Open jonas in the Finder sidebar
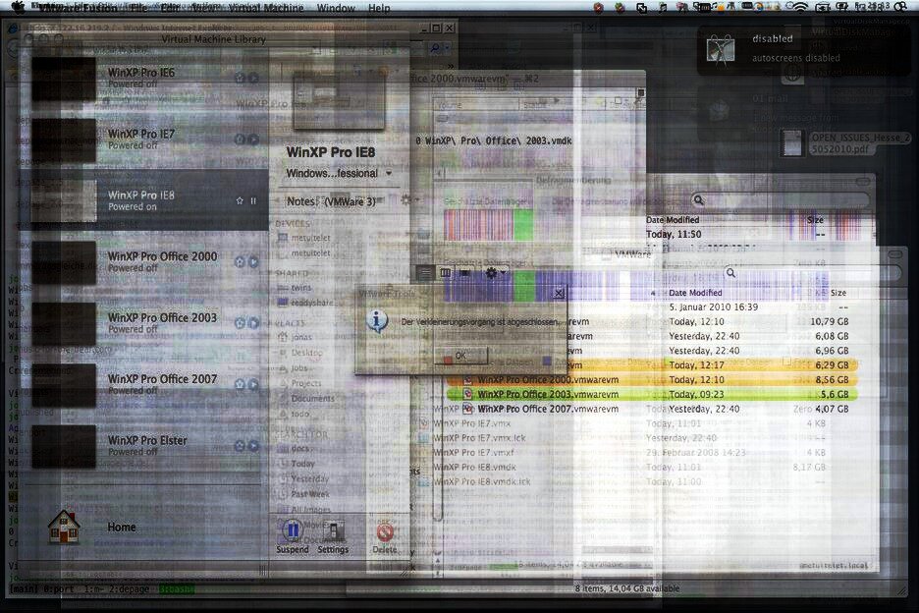919x613 pixels. [x=295, y=337]
